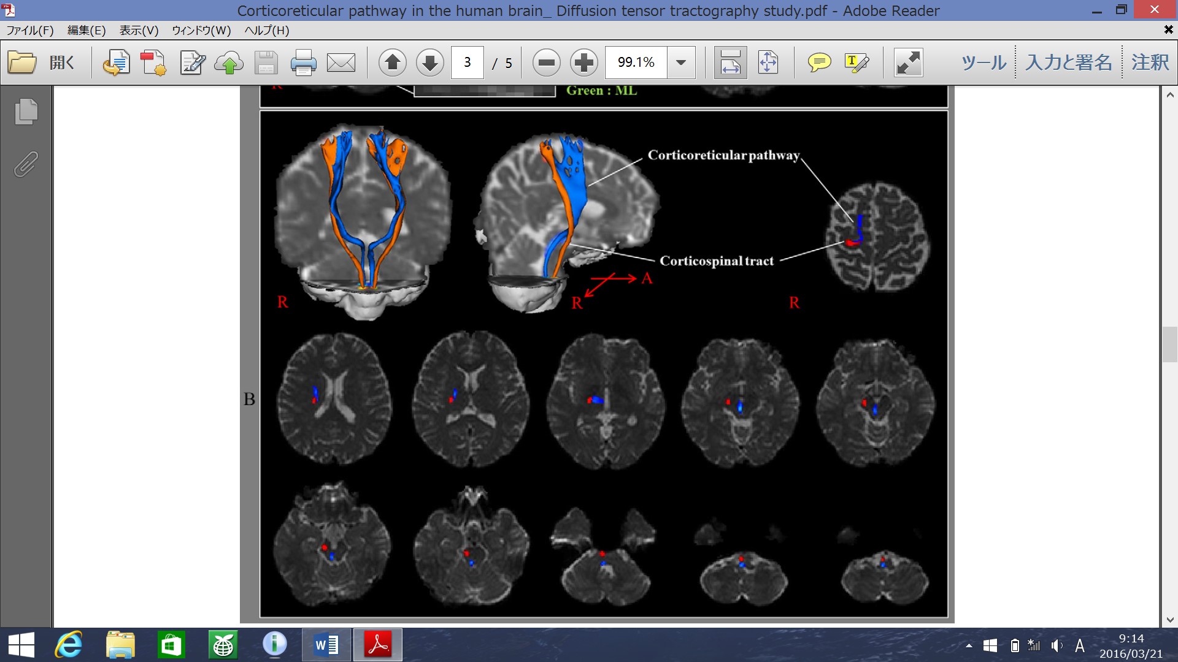Show hidden system tray icons
The height and width of the screenshot is (662, 1178).
tap(969, 645)
